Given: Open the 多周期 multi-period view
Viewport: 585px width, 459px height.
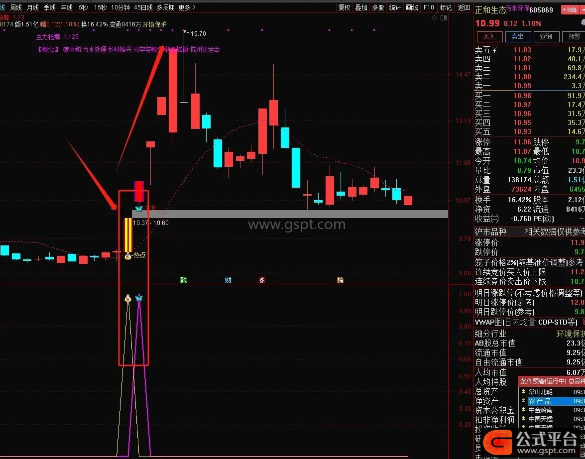Looking at the screenshot, I should (x=165, y=7).
